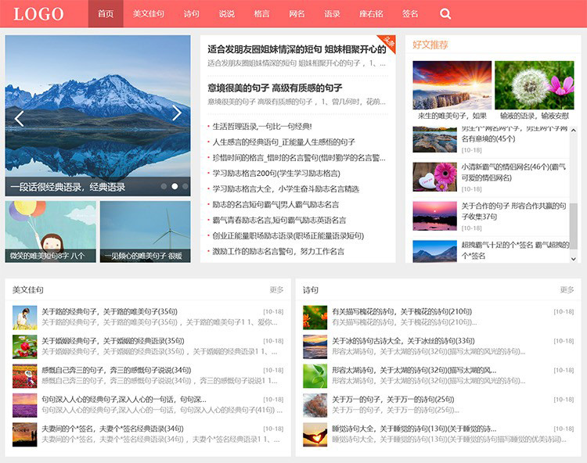Open article 学习励志格言200句
This screenshot has height=463, width=587.
[276, 173]
